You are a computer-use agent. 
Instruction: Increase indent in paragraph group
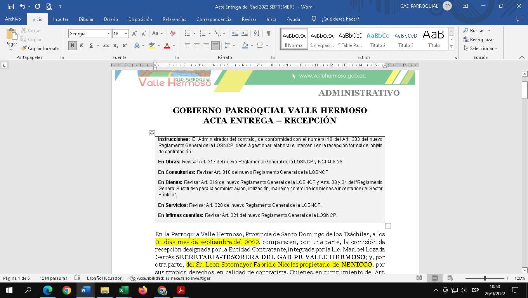[x=244, y=34]
